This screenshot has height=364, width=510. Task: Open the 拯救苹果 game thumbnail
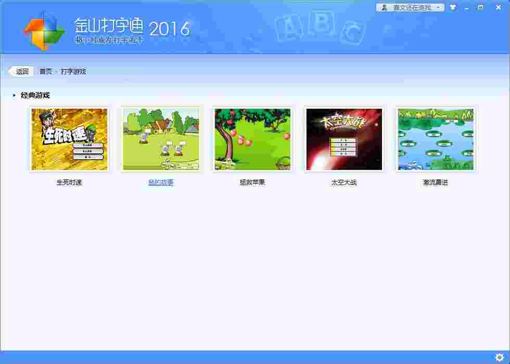coord(252,138)
